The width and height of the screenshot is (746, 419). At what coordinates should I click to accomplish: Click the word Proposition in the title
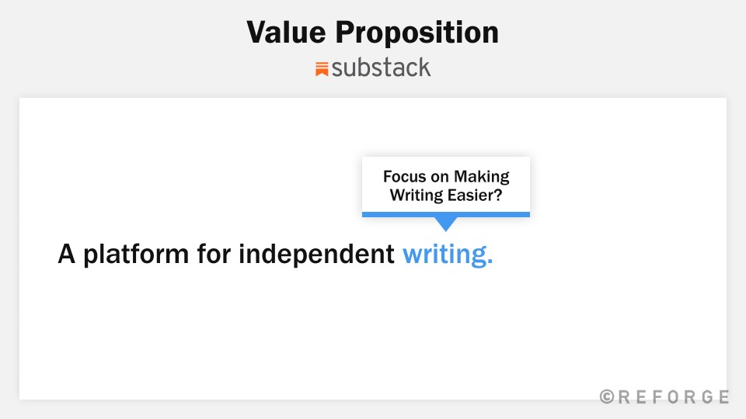417,33
